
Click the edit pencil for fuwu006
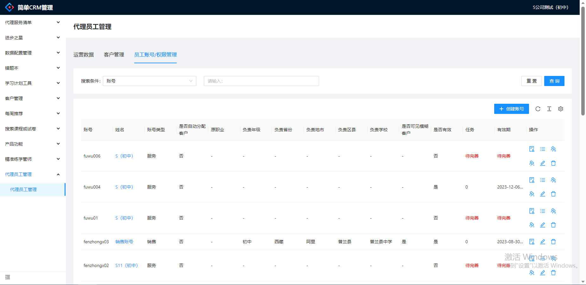(x=543, y=163)
